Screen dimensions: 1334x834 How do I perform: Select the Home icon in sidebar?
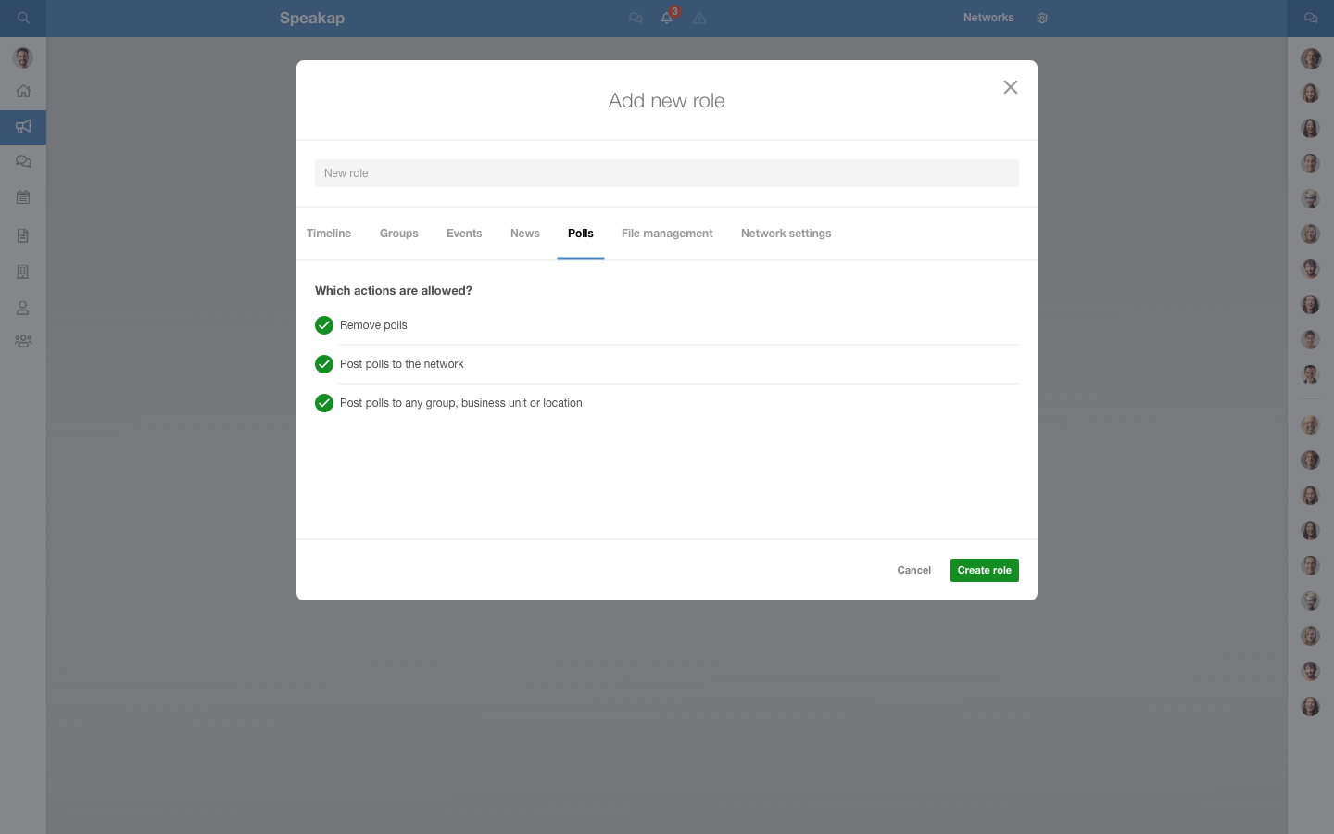(22, 91)
